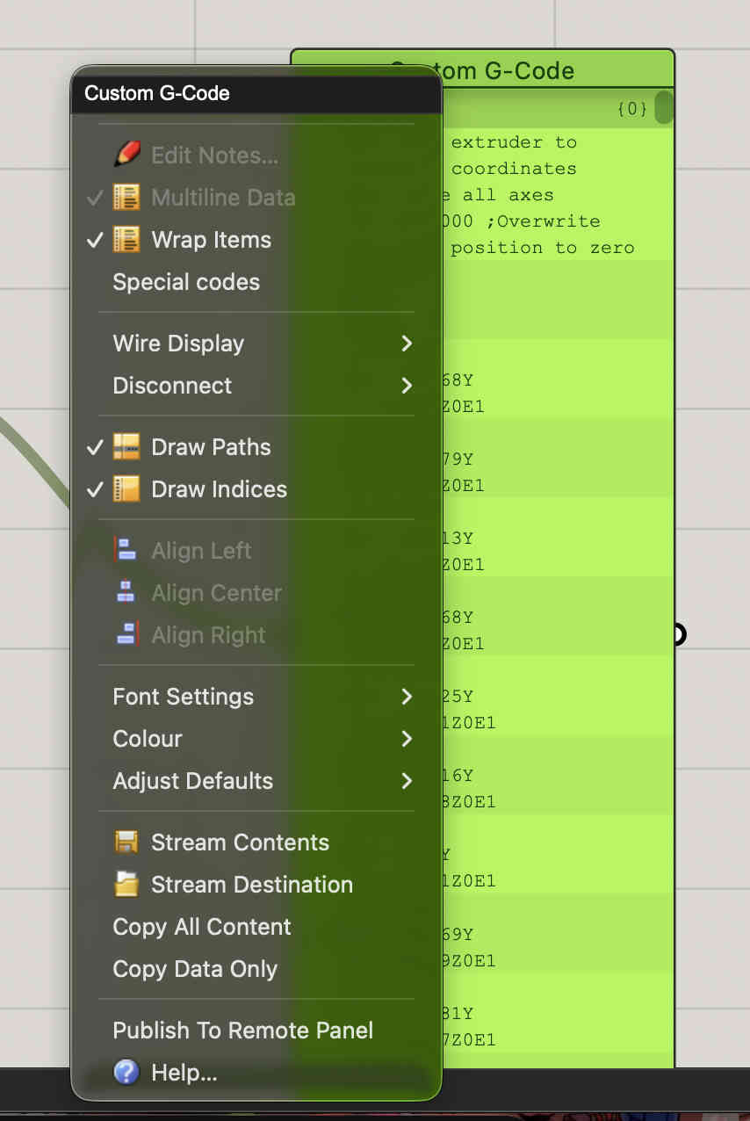Click the Wrap Items icon
Viewport: 750px width, 1121px height.
tap(126, 240)
